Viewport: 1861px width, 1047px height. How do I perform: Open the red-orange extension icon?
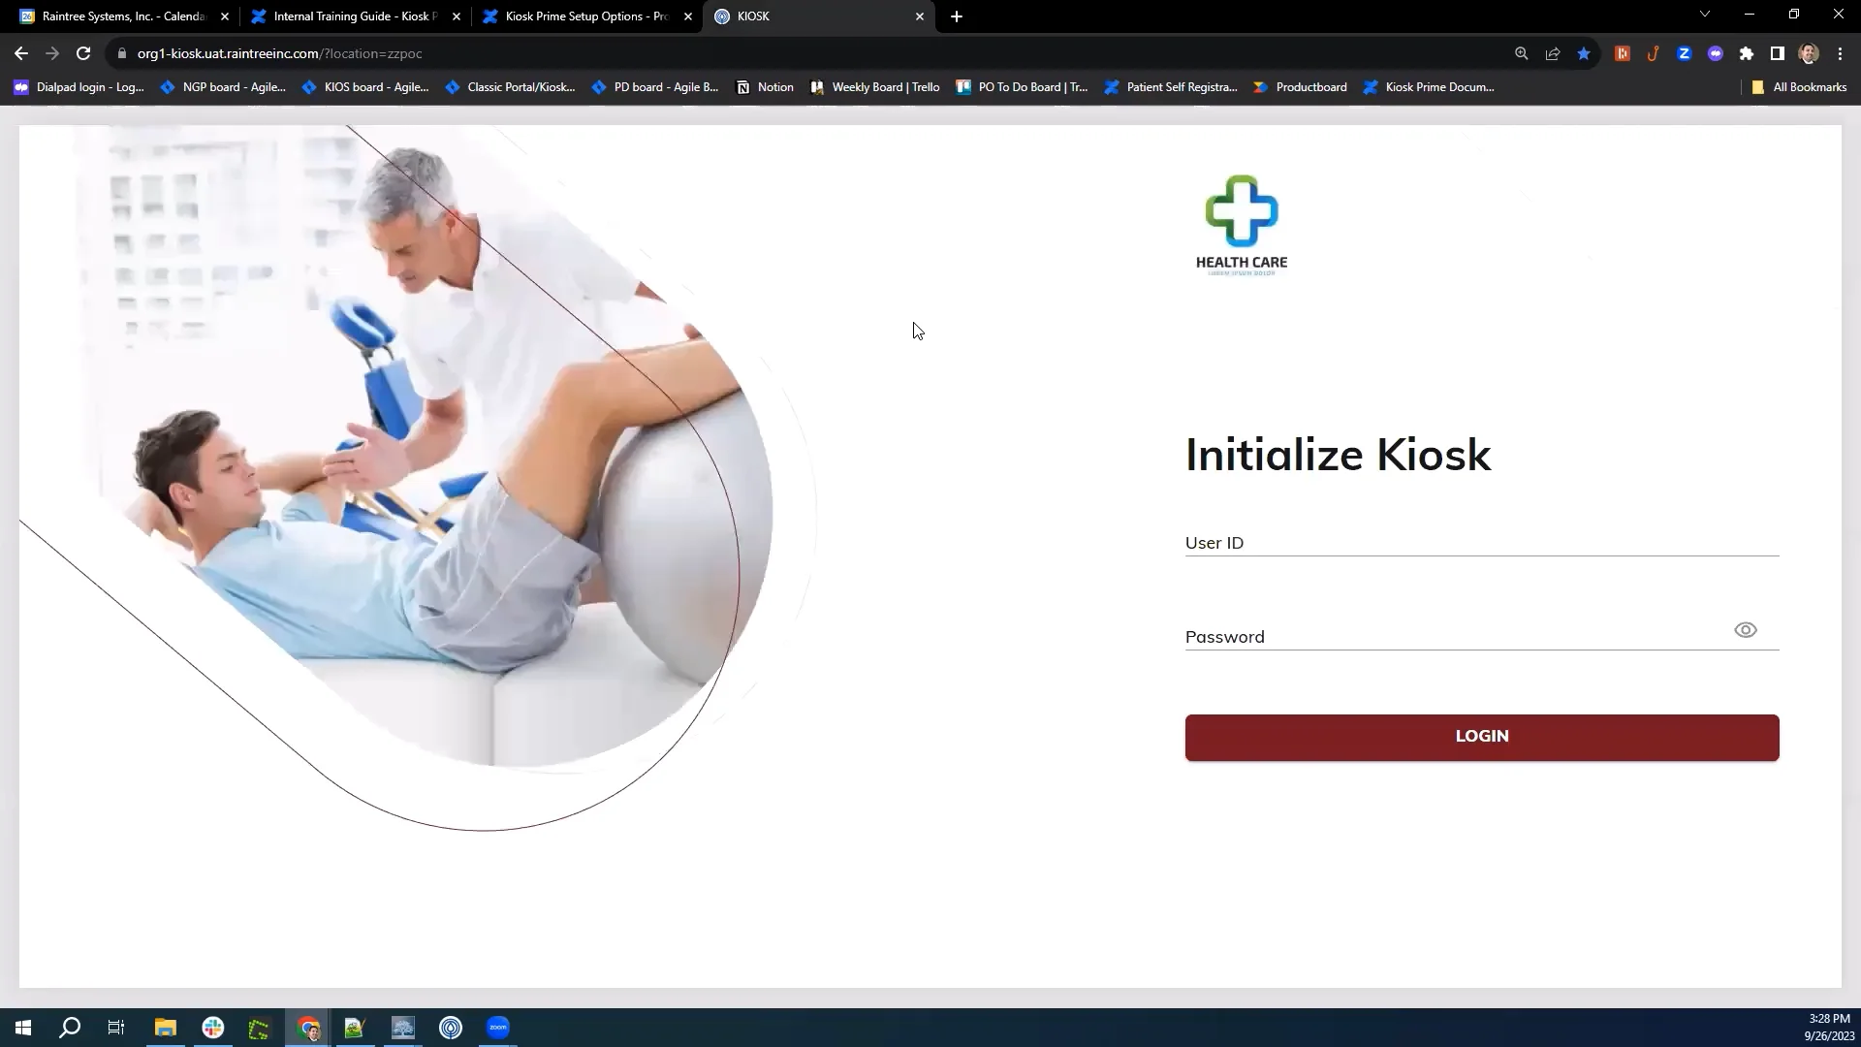pyautogui.click(x=1622, y=53)
